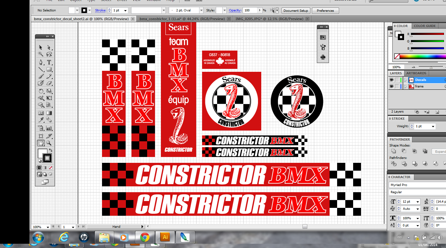This screenshot has width=446, height=248.
Task: Select the Pen tool
Action: click(41, 62)
